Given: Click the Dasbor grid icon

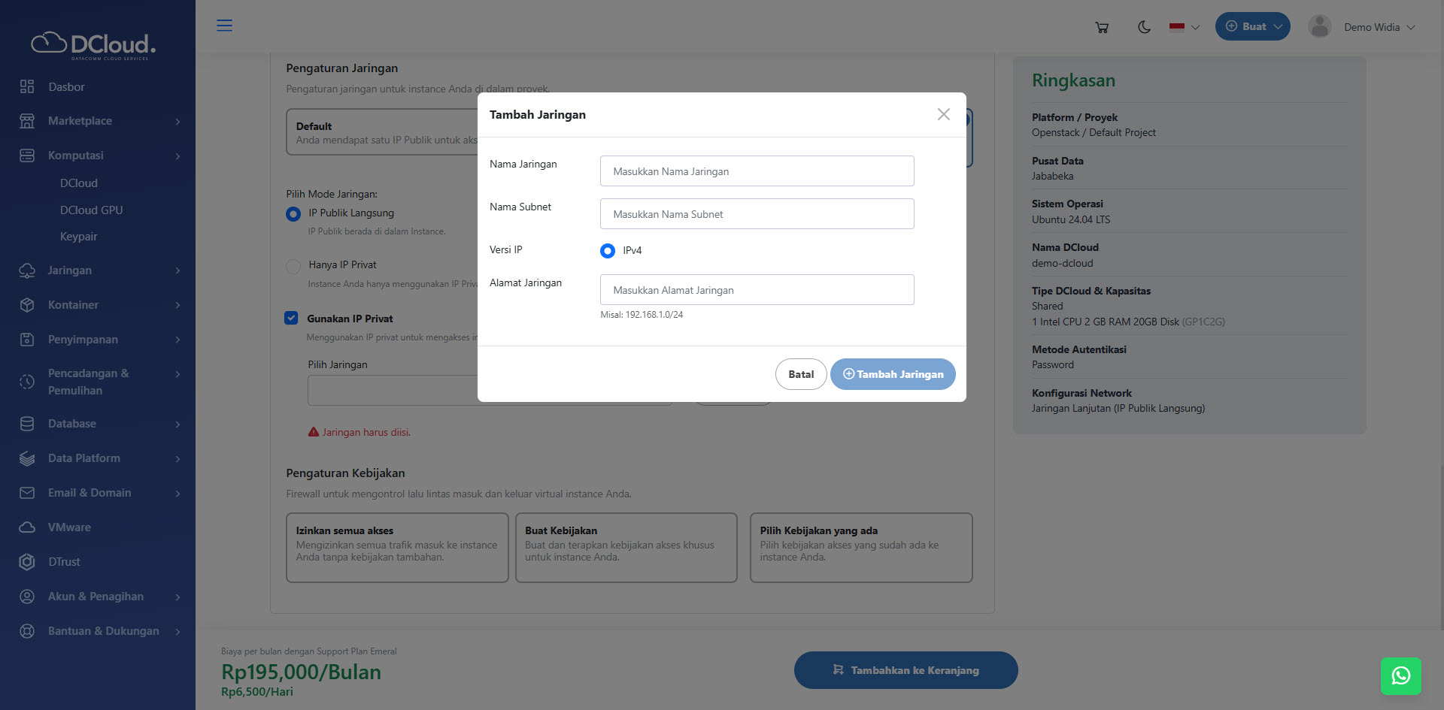Looking at the screenshot, I should [27, 86].
